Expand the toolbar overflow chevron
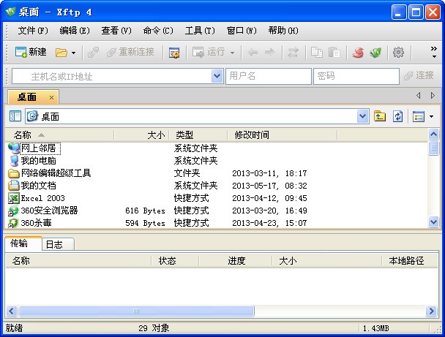The image size is (445, 337). (433, 52)
